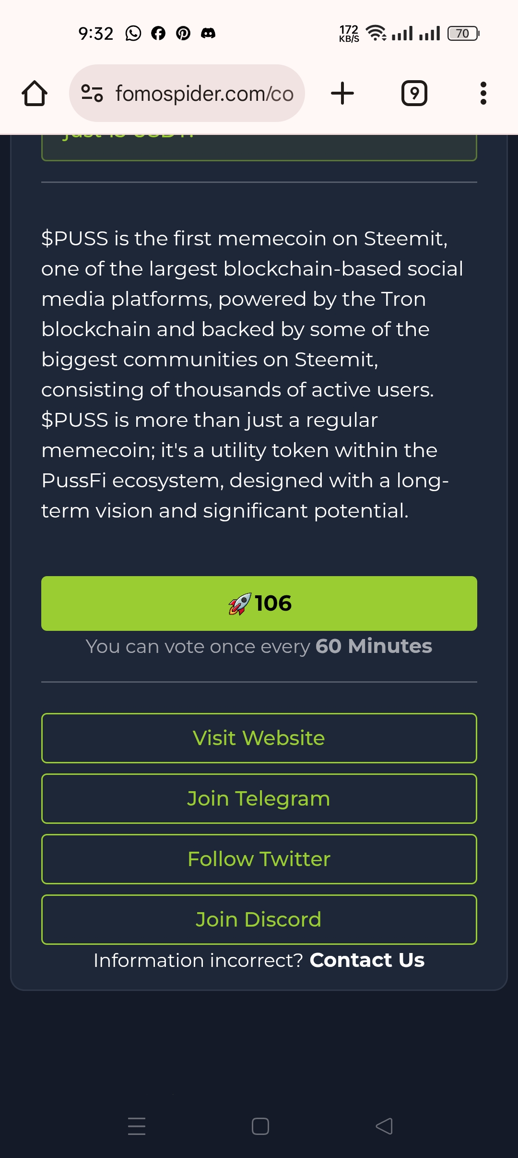
Task: Tap the Facebook notification icon
Action: click(x=158, y=33)
